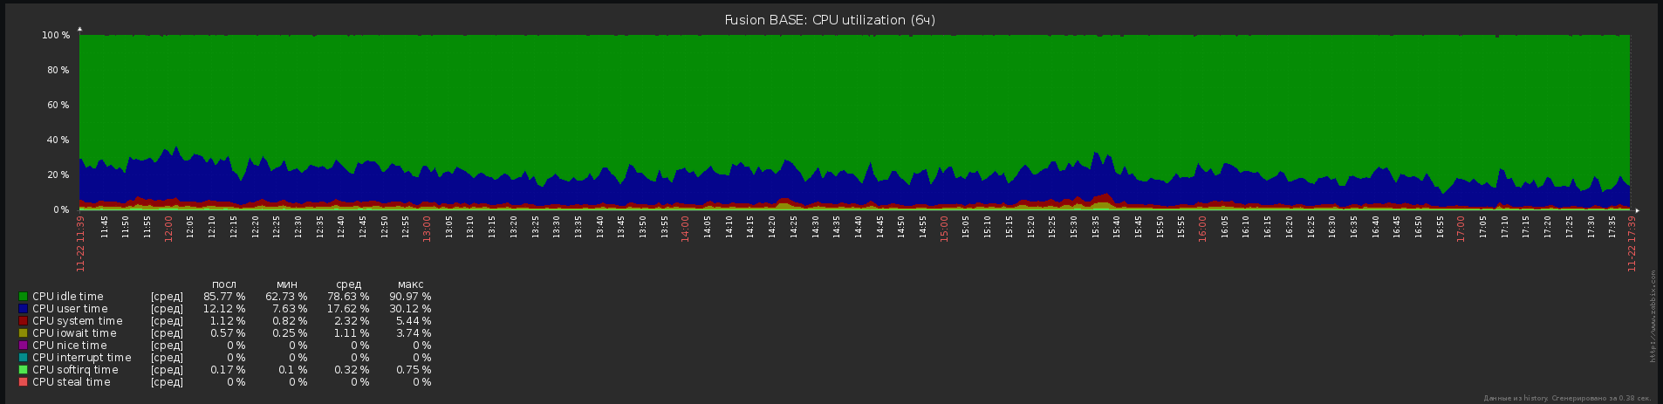Click softirq average value '0.32 %'
Viewport: 1663px width, 404px height.
coord(352,370)
